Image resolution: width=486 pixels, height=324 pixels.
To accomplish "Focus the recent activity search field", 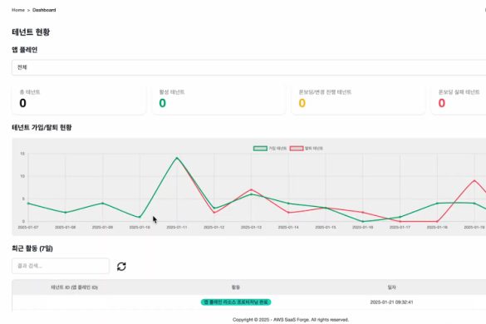I will (x=61, y=266).
